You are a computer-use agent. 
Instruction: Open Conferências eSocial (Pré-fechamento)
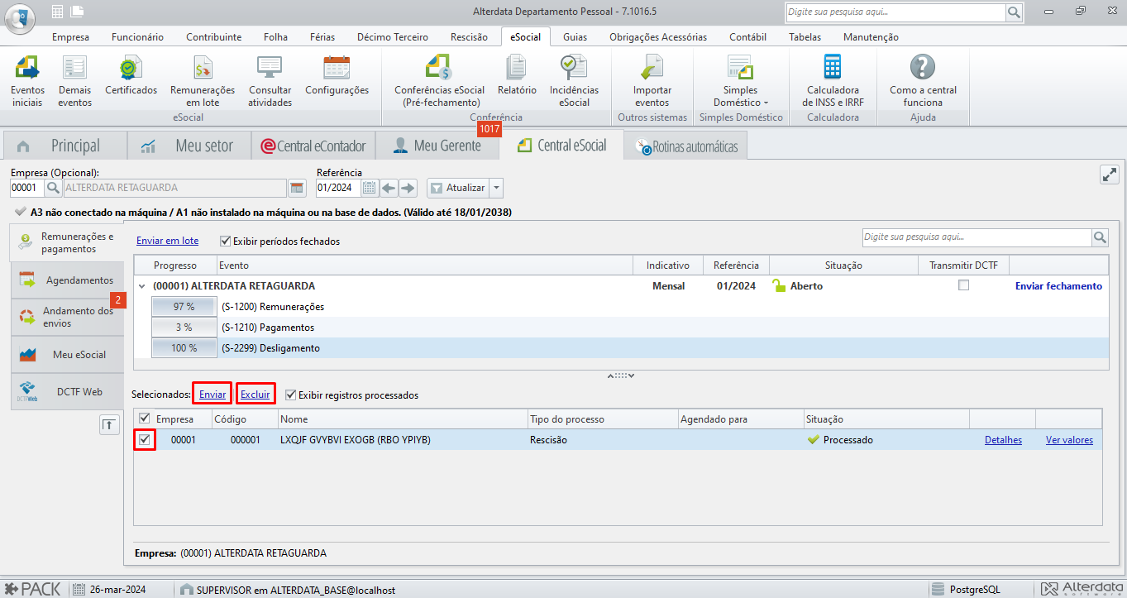coord(439,80)
